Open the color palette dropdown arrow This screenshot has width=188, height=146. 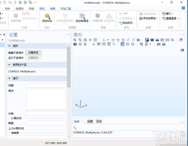coord(150,44)
